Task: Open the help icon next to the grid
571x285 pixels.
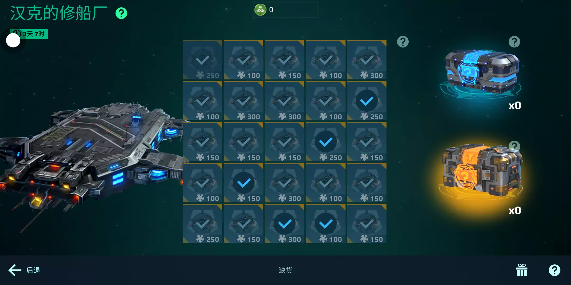Action: coord(403,42)
